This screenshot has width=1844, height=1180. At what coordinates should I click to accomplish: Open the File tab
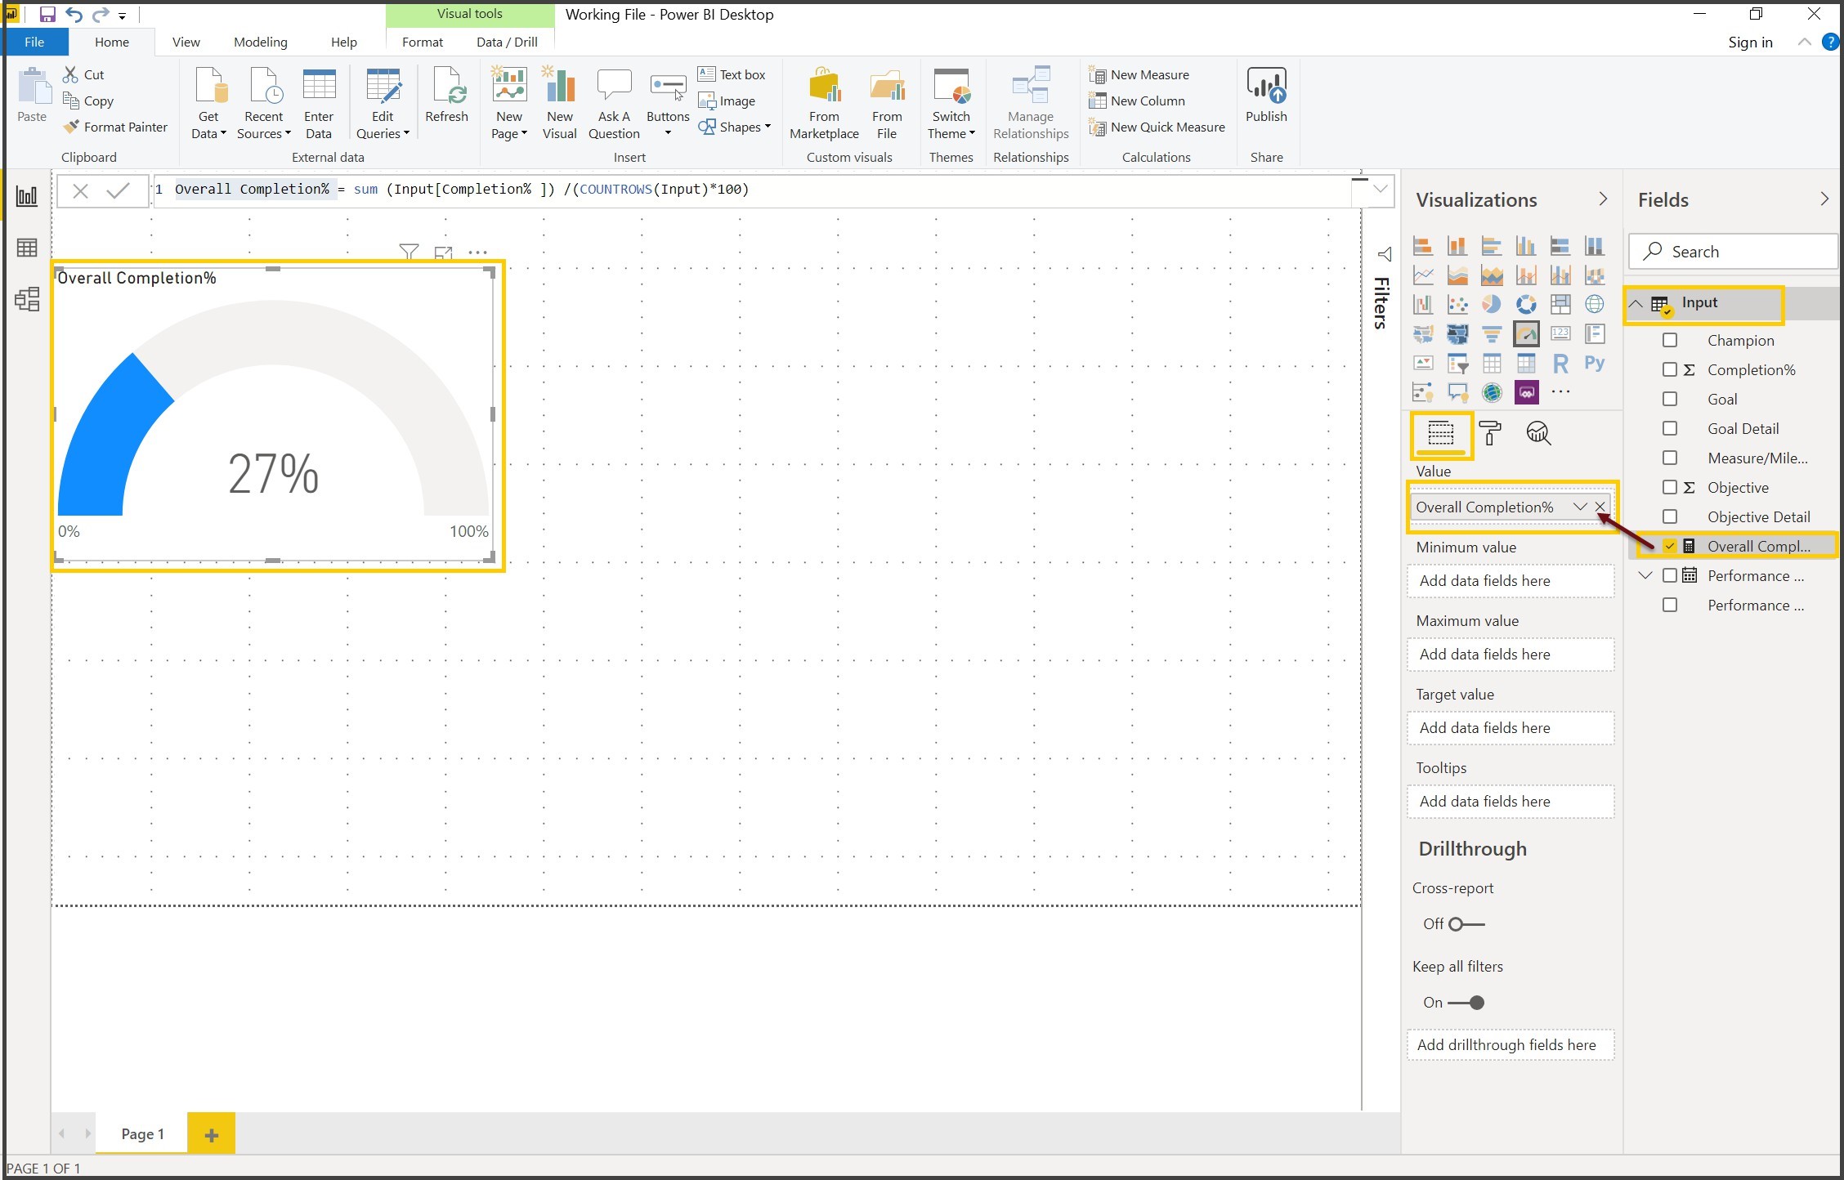34,42
